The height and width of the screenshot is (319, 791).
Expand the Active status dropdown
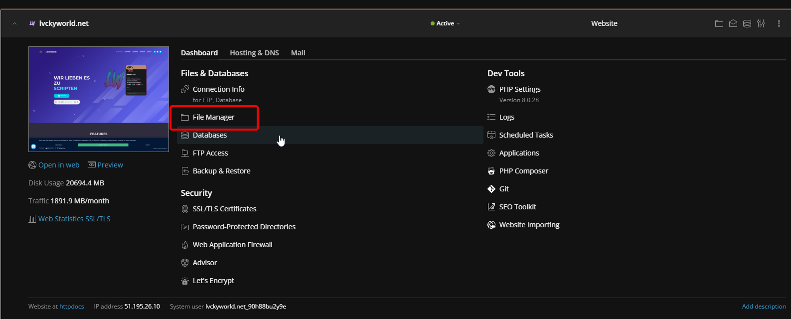tap(445, 23)
